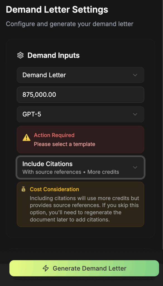This screenshot has height=286, width=163.
Task: Open the Demand Letter document type dropdown
Action: point(81,75)
